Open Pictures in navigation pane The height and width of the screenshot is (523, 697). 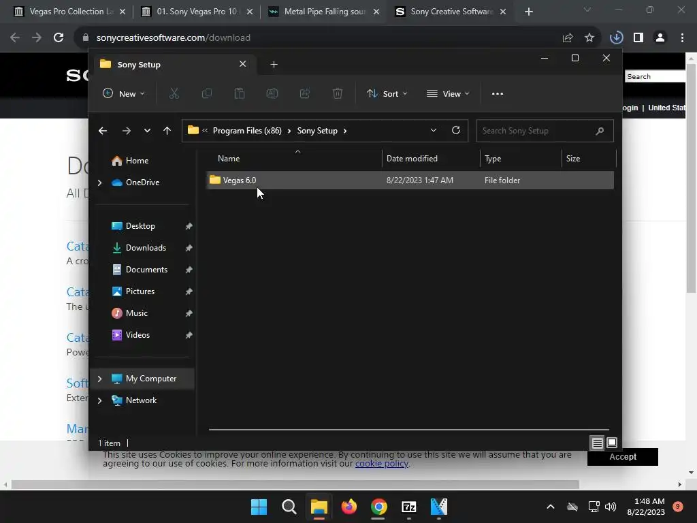pyautogui.click(x=140, y=291)
